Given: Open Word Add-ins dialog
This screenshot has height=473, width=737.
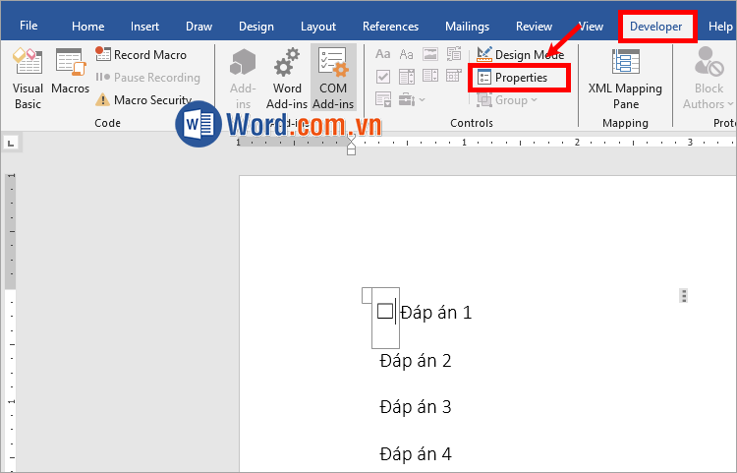Looking at the screenshot, I should (287, 79).
